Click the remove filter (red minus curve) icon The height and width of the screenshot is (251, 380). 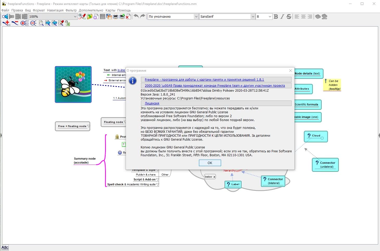(x=15, y=23)
